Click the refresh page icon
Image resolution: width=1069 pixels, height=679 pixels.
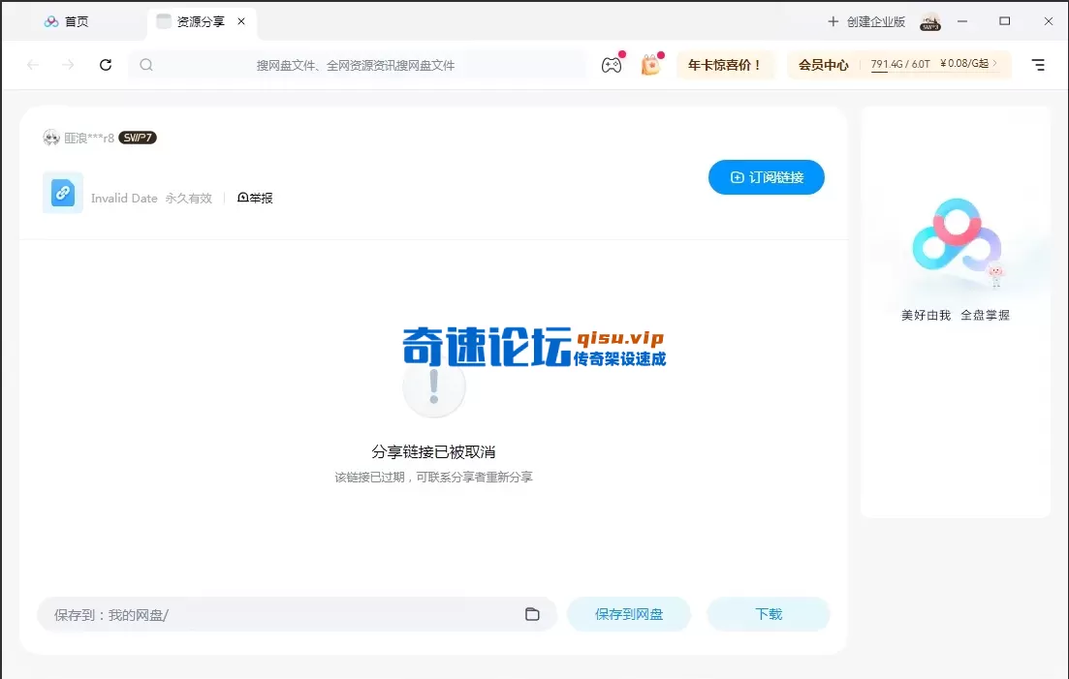click(106, 65)
